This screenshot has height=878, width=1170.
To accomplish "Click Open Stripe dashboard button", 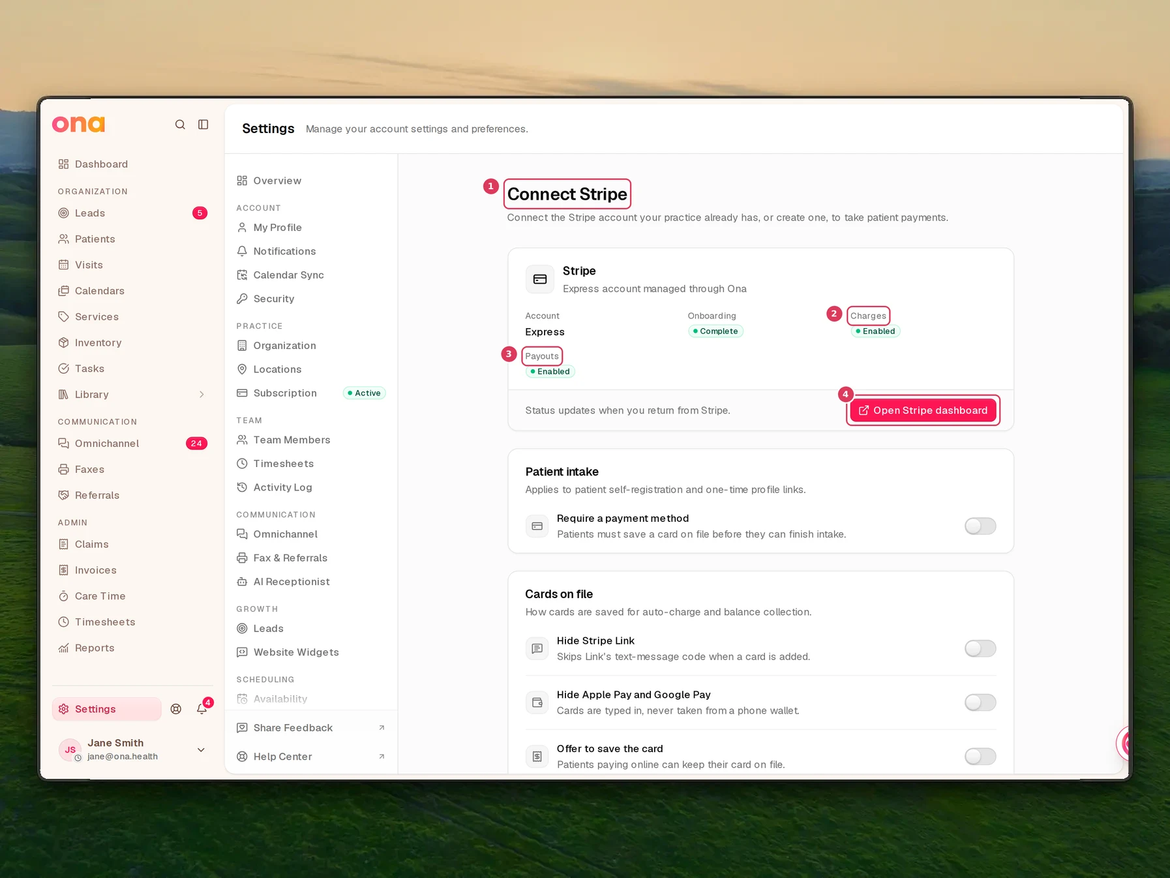I will pyautogui.click(x=923, y=410).
